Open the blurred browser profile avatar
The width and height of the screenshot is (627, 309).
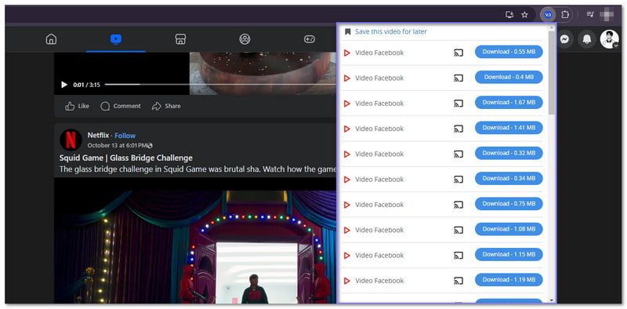[607, 15]
